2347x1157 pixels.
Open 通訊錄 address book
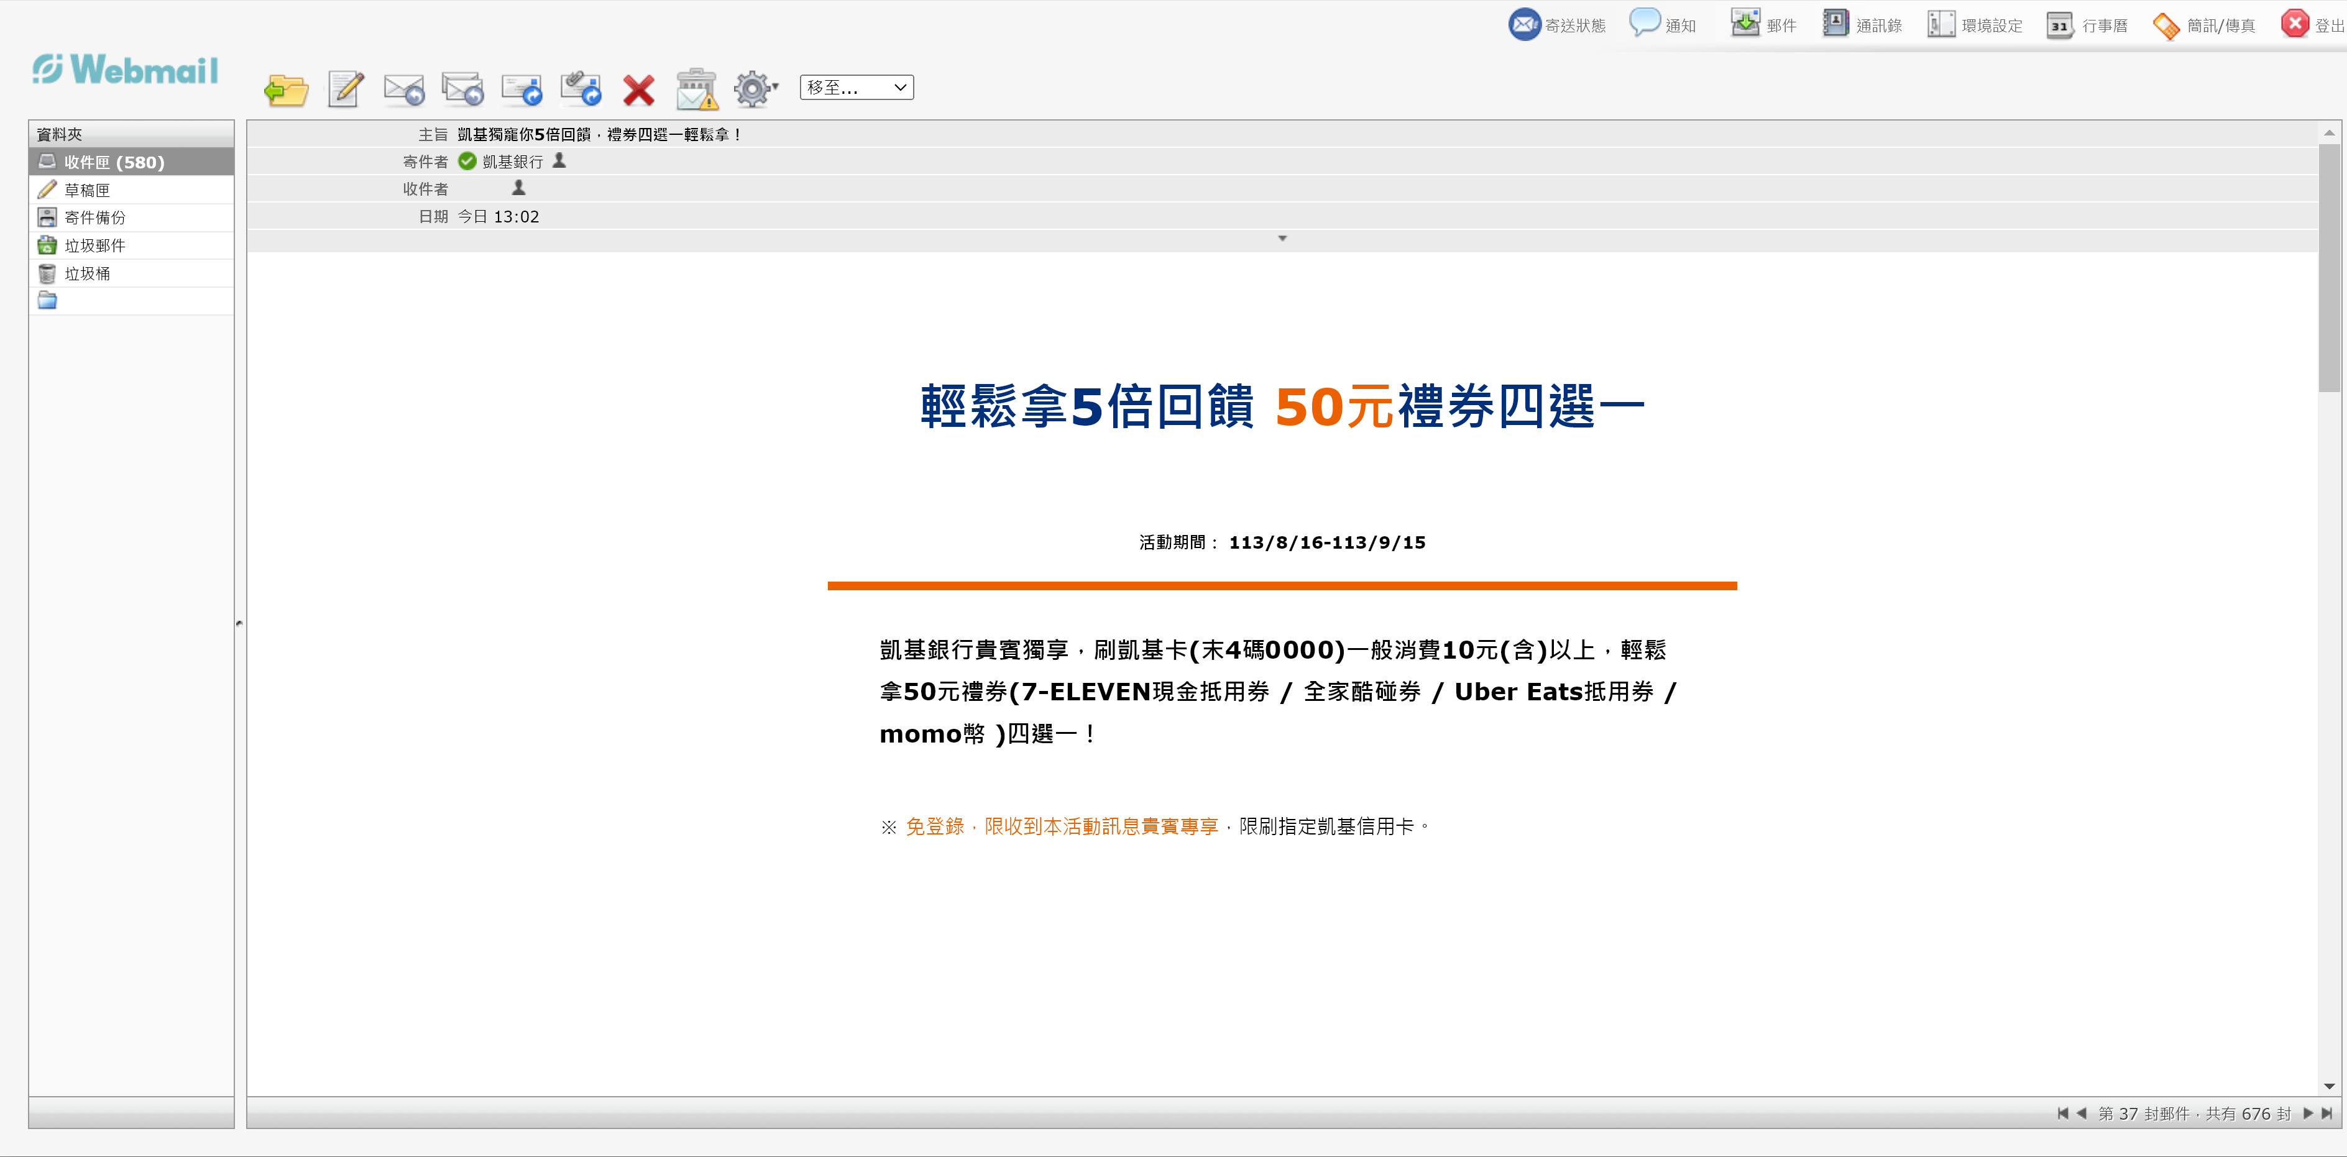point(1862,25)
